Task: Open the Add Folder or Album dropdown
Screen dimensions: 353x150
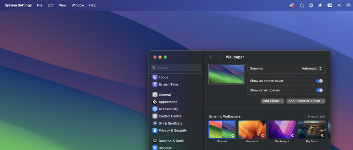Action: (306, 101)
